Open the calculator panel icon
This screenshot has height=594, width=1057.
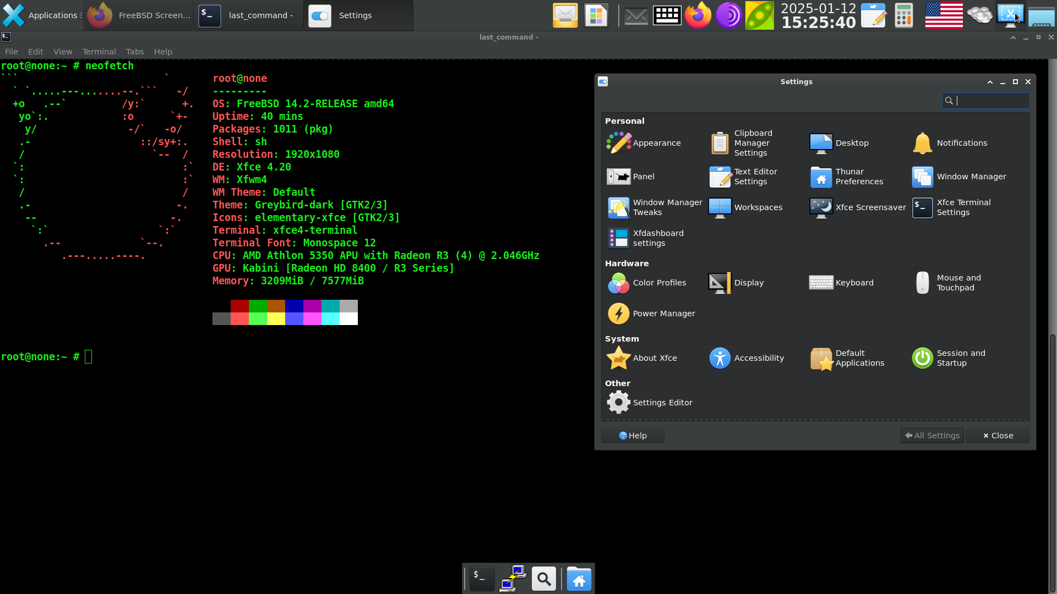903,15
